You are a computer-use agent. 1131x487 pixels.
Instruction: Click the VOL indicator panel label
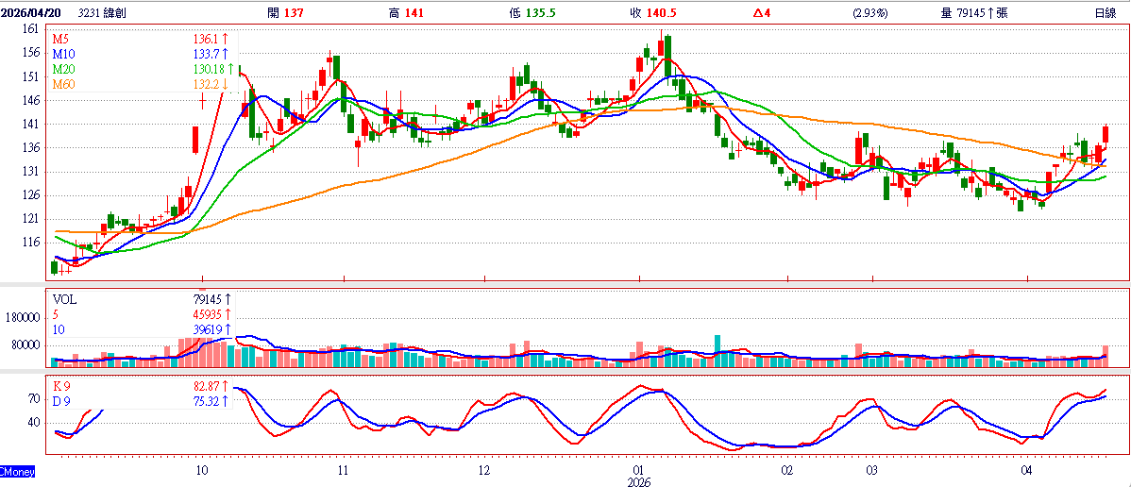pyautogui.click(x=64, y=299)
